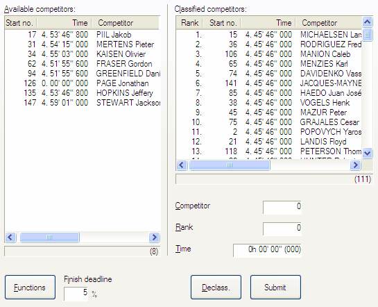Sort available competitors by Time header
This screenshot has height=307, width=378.
tap(64, 23)
